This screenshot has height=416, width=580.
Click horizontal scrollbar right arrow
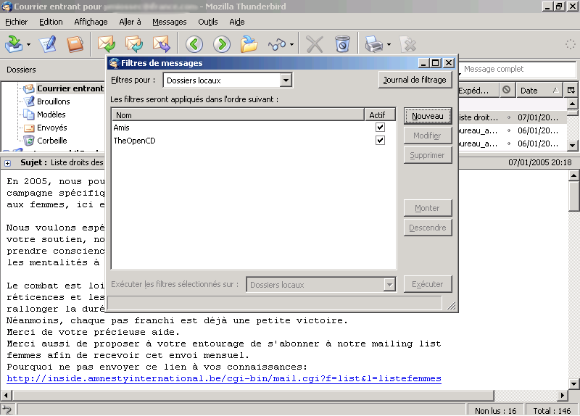point(563,395)
